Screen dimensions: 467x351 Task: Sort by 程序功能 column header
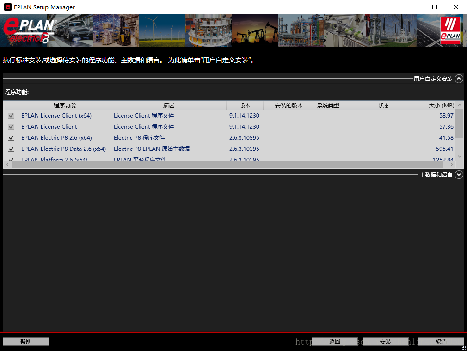click(x=64, y=106)
